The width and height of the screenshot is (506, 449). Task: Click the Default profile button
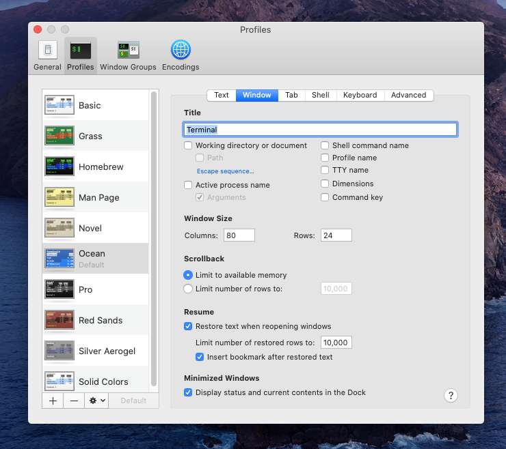(x=133, y=401)
